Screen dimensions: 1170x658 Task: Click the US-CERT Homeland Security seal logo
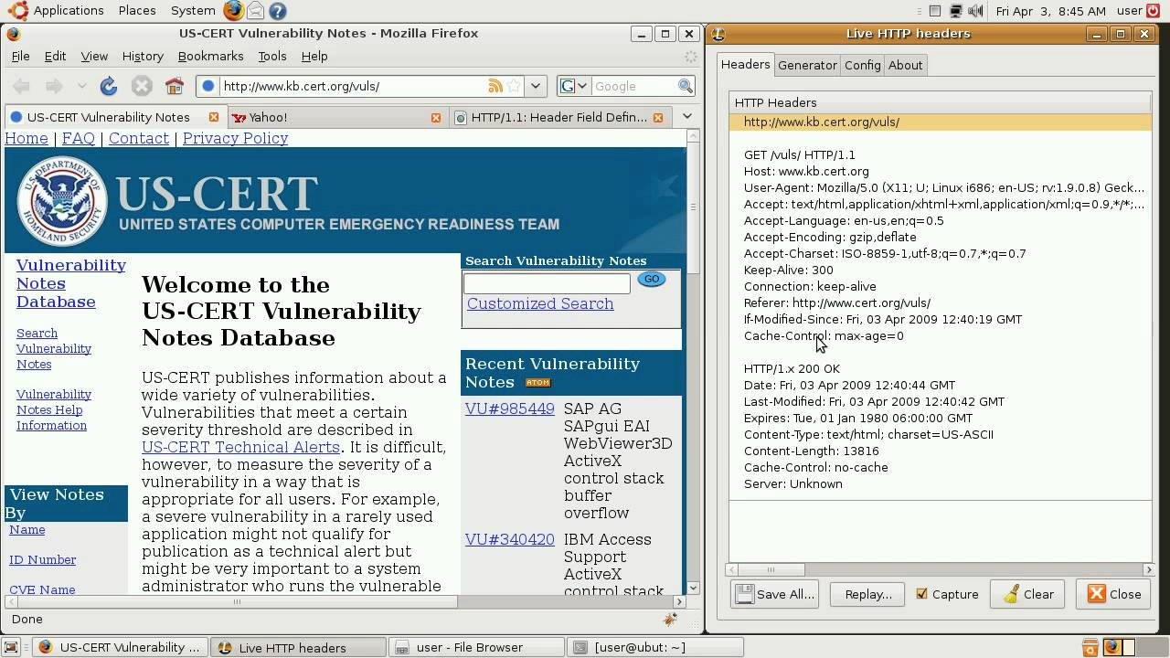(62, 200)
